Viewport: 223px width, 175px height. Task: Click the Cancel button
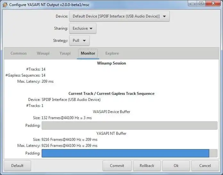tap(205, 166)
